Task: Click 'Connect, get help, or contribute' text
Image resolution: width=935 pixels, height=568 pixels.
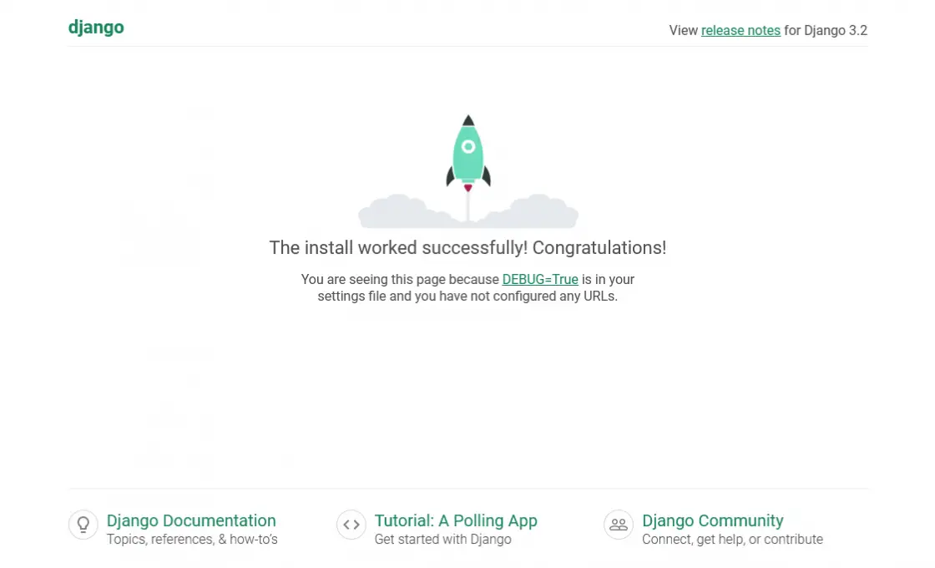Action: (x=732, y=540)
